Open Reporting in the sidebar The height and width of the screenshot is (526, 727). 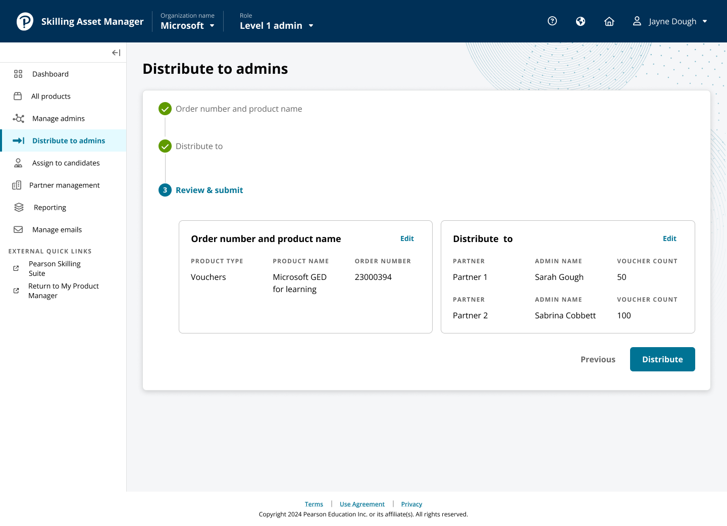[x=63, y=207]
